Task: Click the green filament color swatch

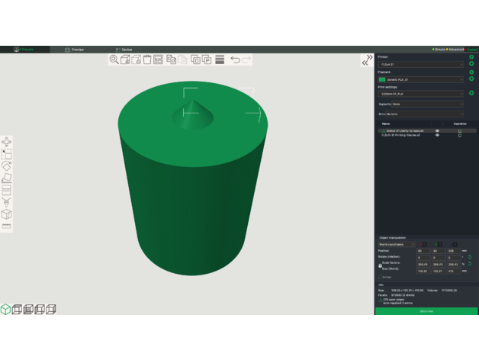Action: point(382,79)
